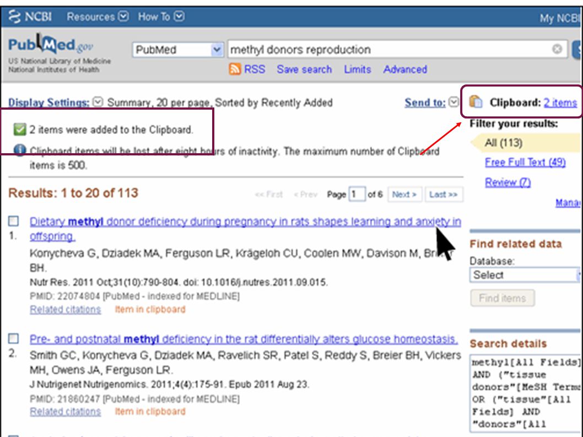Select the All (113) filter
This screenshot has width=583, height=437.
pyautogui.click(x=503, y=143)
